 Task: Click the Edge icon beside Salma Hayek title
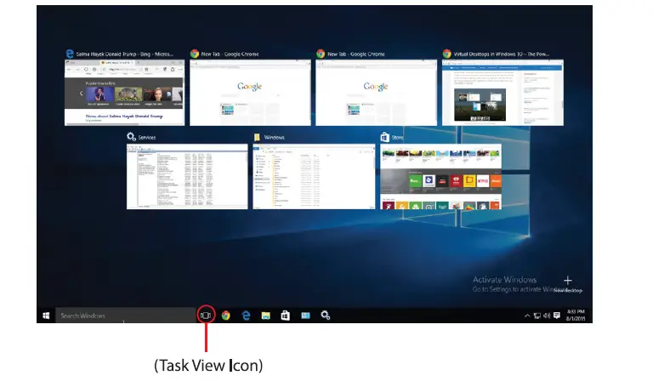point(70,54)
